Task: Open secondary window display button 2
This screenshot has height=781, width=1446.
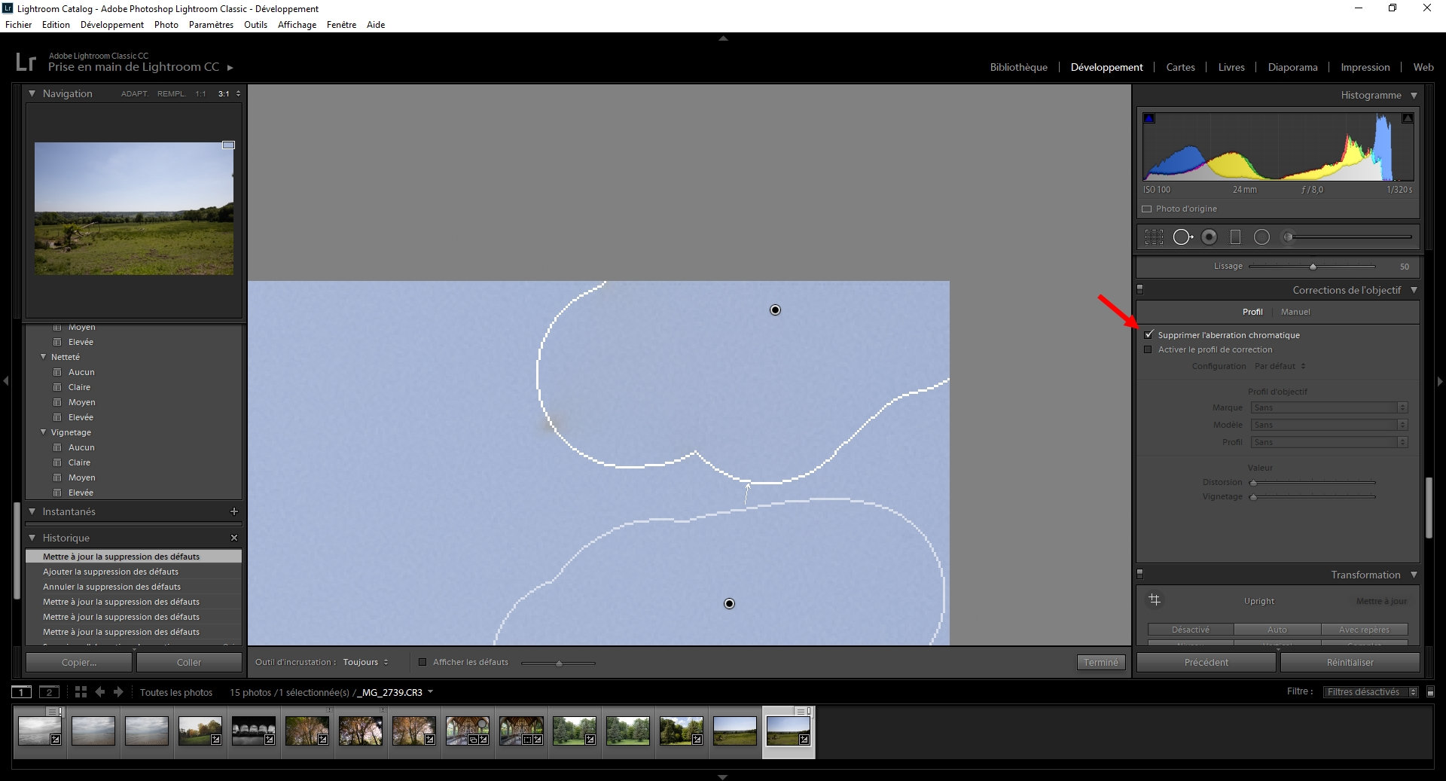Action: (x=49, y=692)
